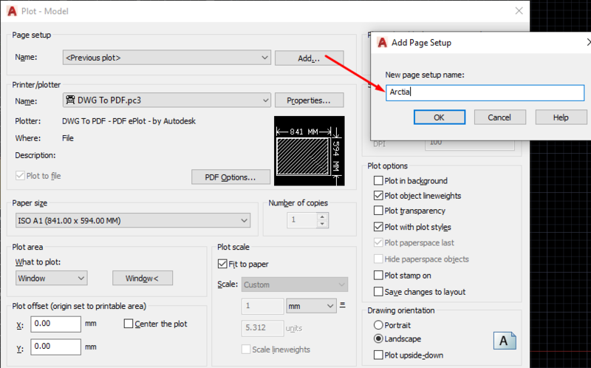The width and height of the screenshot is (591, 368).
Task: Click the paper size preview thumbnail
Action: (x=309, y=151)
